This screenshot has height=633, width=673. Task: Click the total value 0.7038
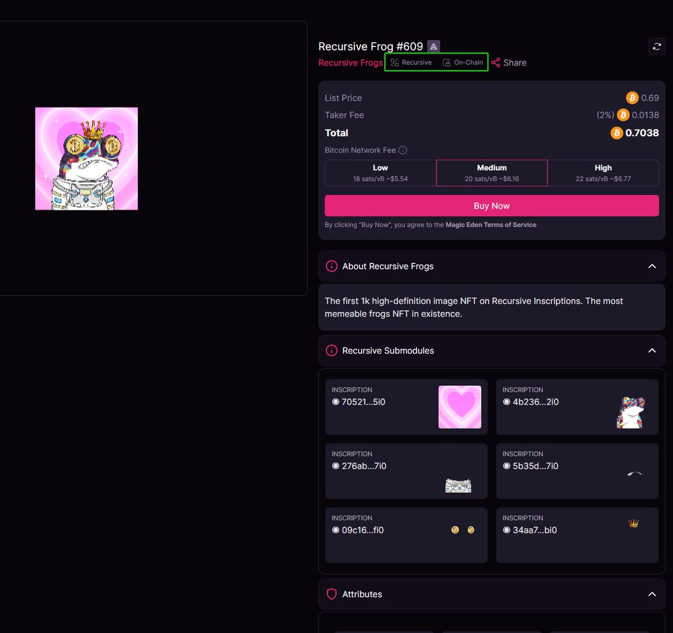click(x=642, y=133)
